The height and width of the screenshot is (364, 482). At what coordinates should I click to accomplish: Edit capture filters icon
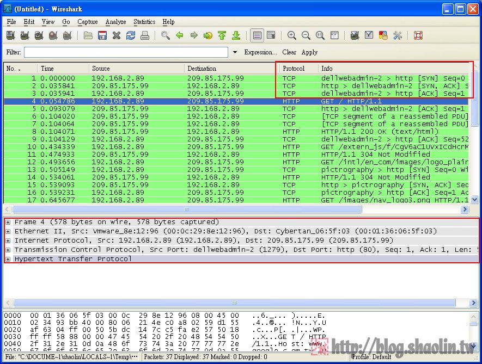coord(355,35)
